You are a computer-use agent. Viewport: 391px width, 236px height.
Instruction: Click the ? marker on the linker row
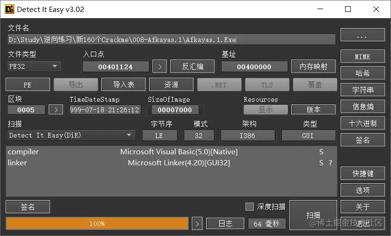click(330, 162)
